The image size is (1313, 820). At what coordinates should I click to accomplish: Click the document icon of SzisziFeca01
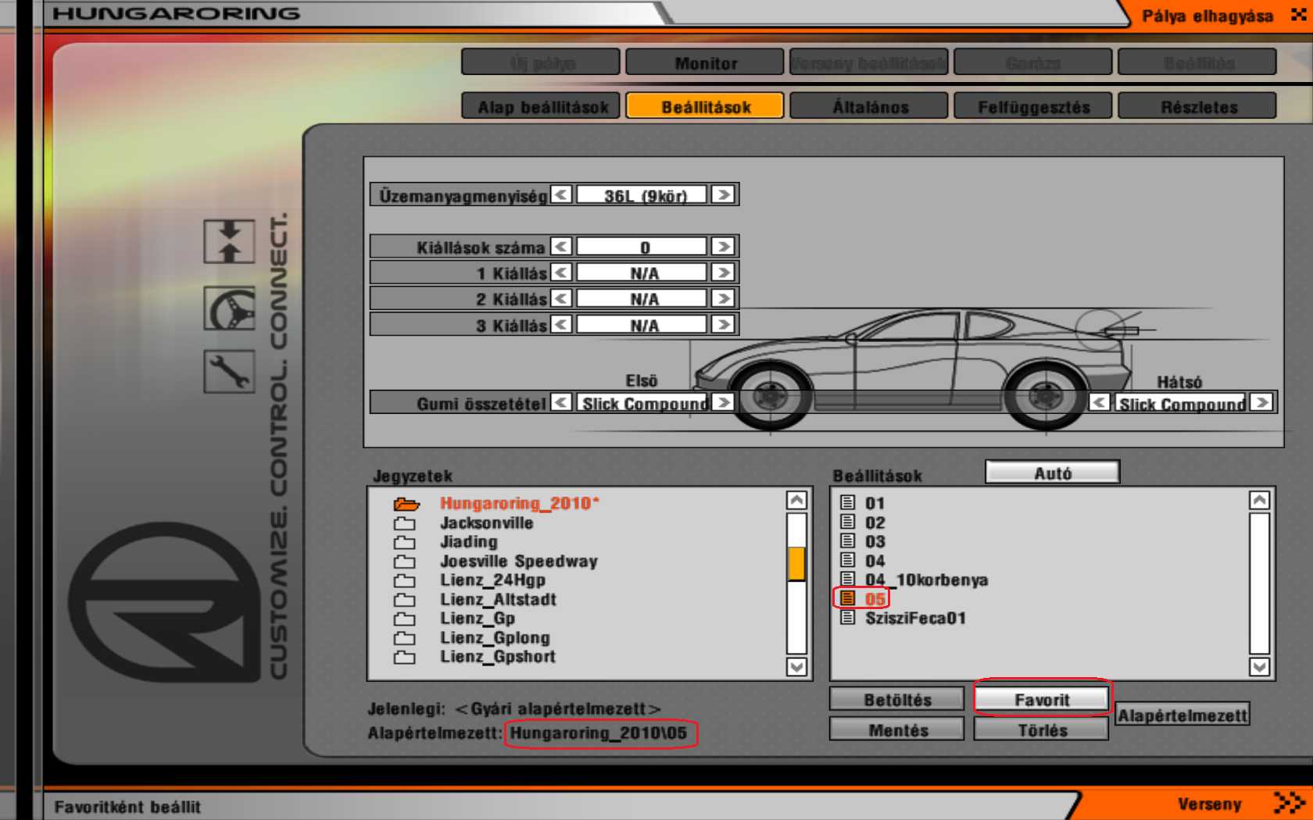click(x=848, y=617)
